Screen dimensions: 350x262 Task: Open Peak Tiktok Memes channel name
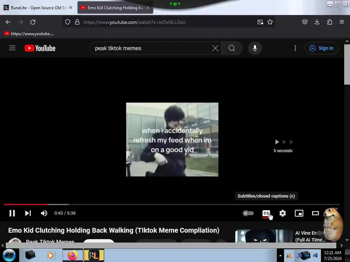tap(50, 241)
